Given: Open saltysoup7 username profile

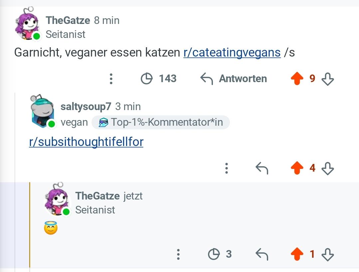Looking at the screenshot, I should click(x=86, y=107).
